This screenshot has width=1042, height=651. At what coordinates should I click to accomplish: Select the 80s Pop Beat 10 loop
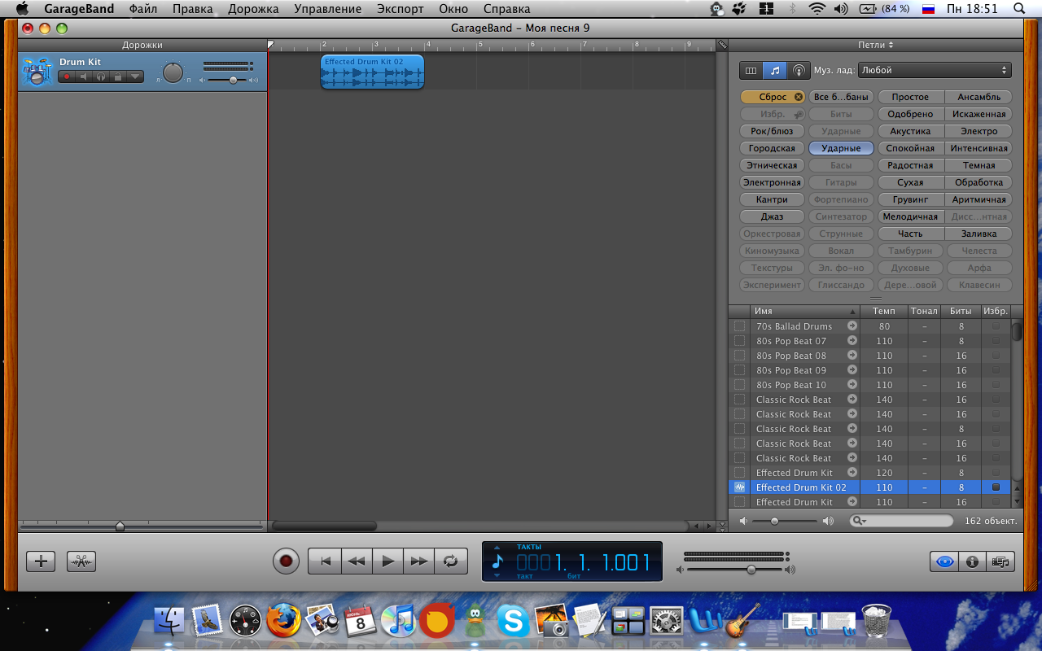869,385
